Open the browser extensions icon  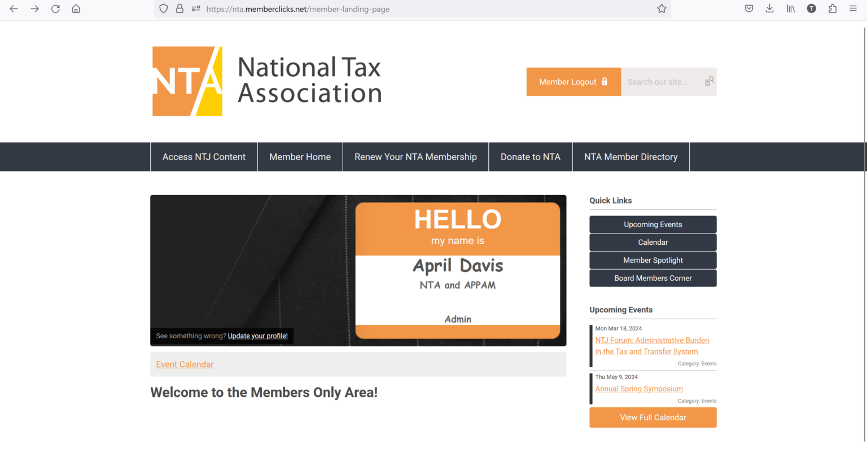coord(832,8)
